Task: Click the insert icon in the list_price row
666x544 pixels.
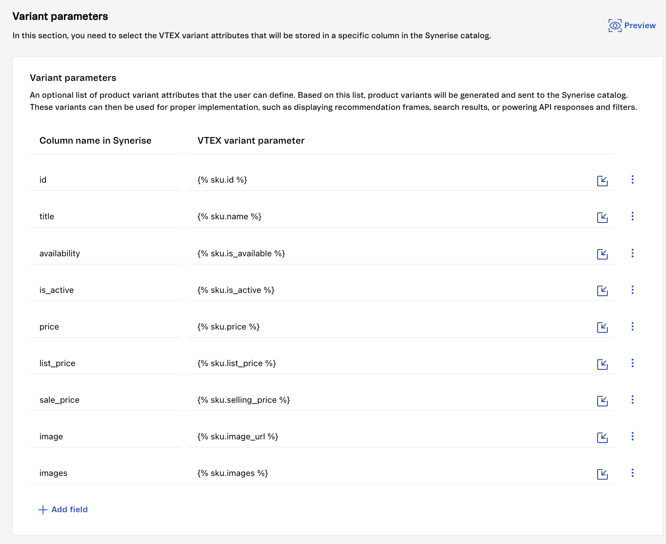Action: [x=602, y=365]
